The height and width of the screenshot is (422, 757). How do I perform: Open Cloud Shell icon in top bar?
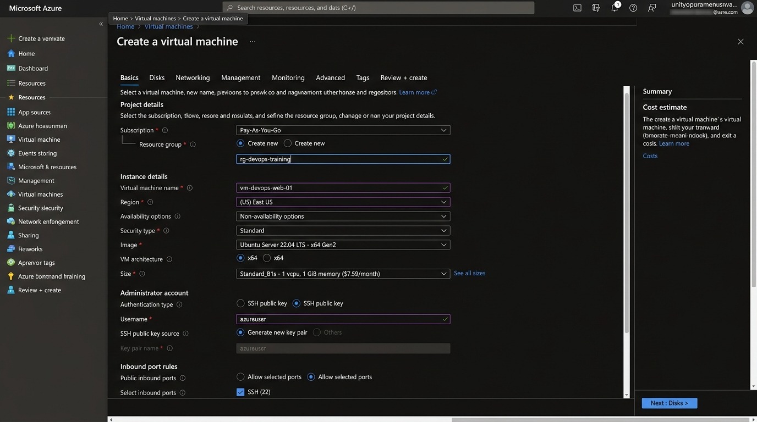pyautogui.click(x=577, y=8)
